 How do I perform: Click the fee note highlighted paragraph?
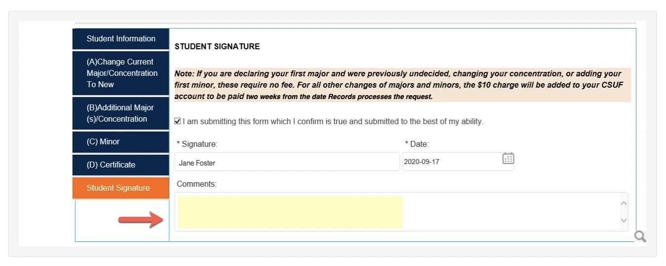[403, 85]
